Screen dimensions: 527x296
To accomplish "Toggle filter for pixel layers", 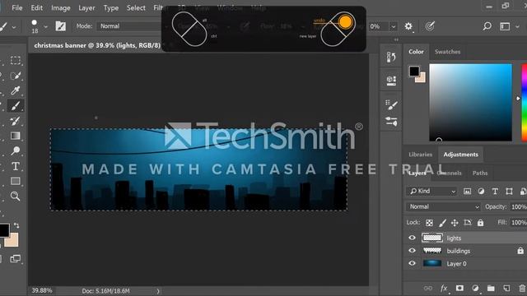I will coord(467,192).
